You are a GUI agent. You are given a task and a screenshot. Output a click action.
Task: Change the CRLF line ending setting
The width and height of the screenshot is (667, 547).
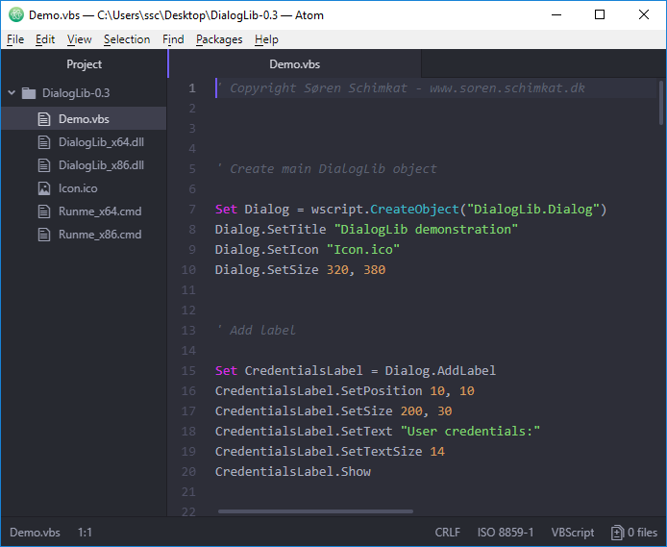(x=448, y=533)
